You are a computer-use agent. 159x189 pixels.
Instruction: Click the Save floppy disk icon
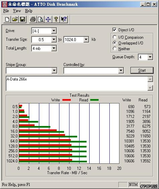(x=22, y=19)
